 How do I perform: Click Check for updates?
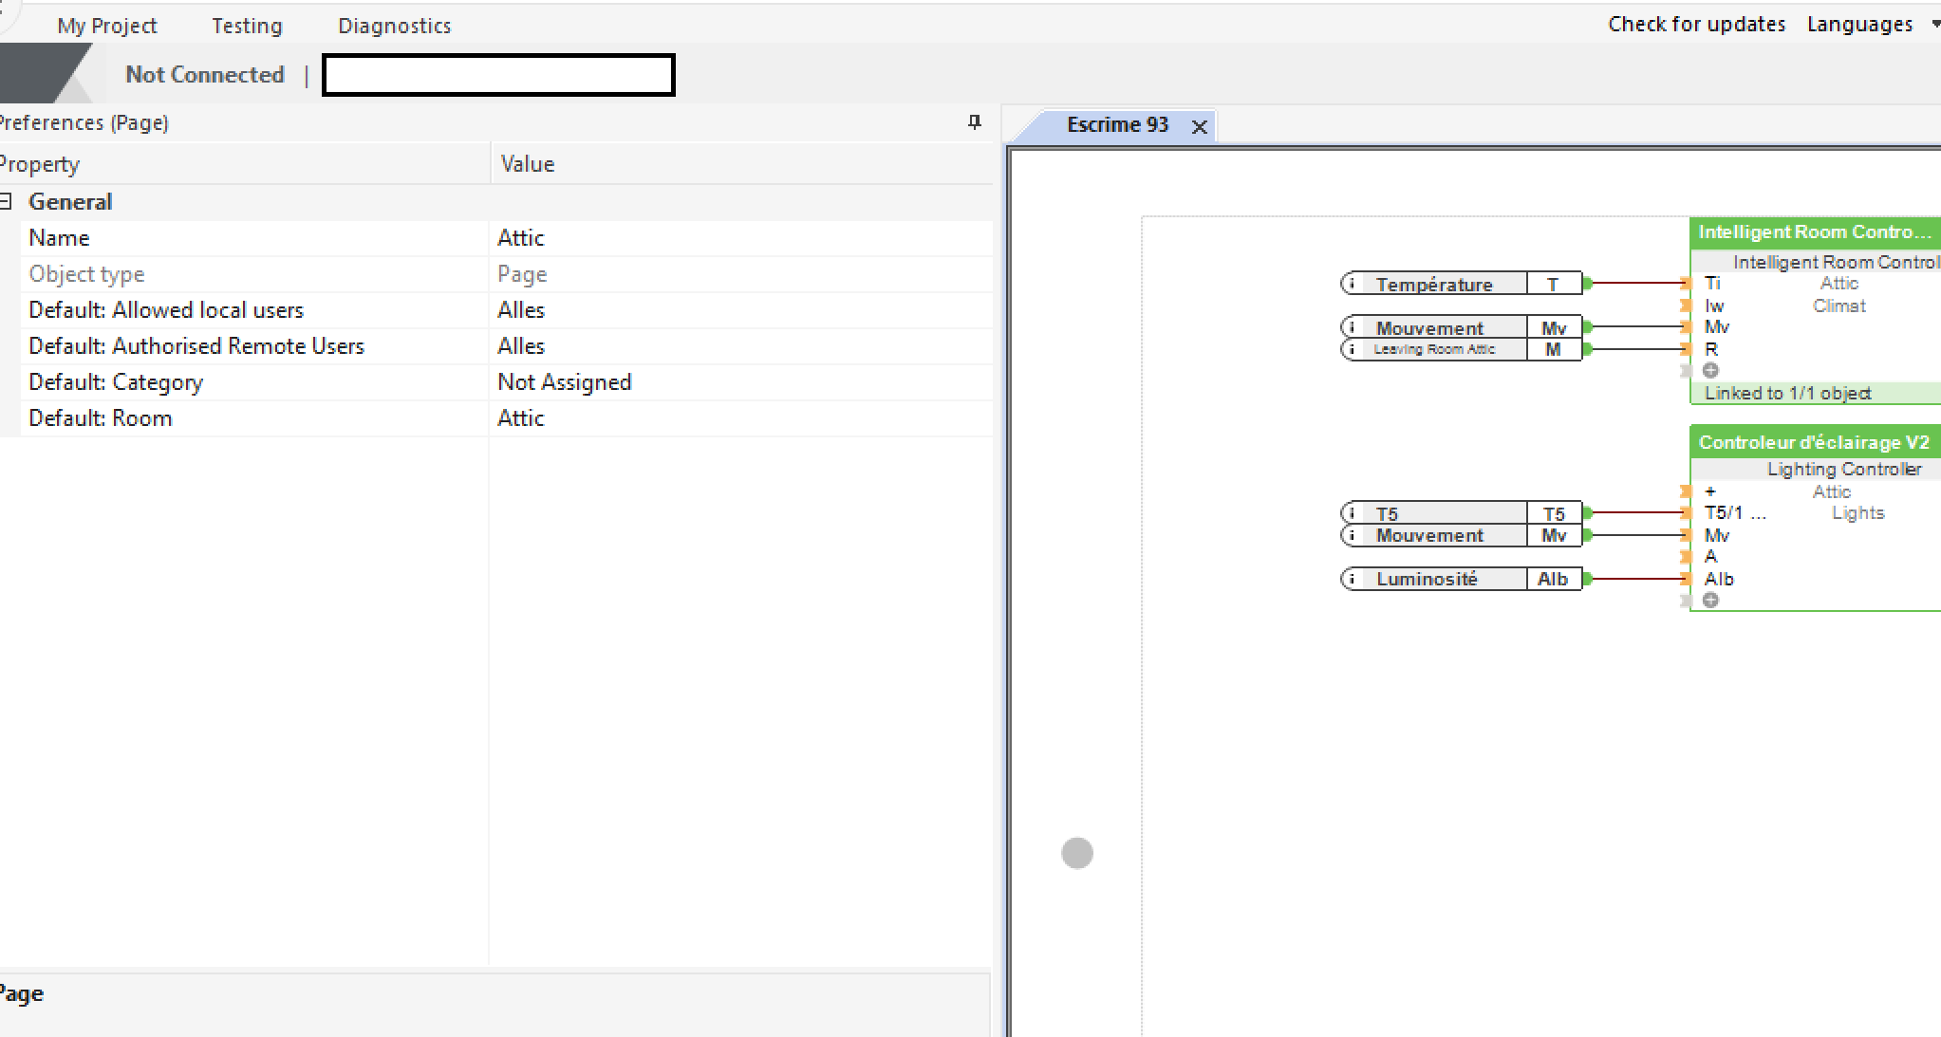tap(1696, 25)
